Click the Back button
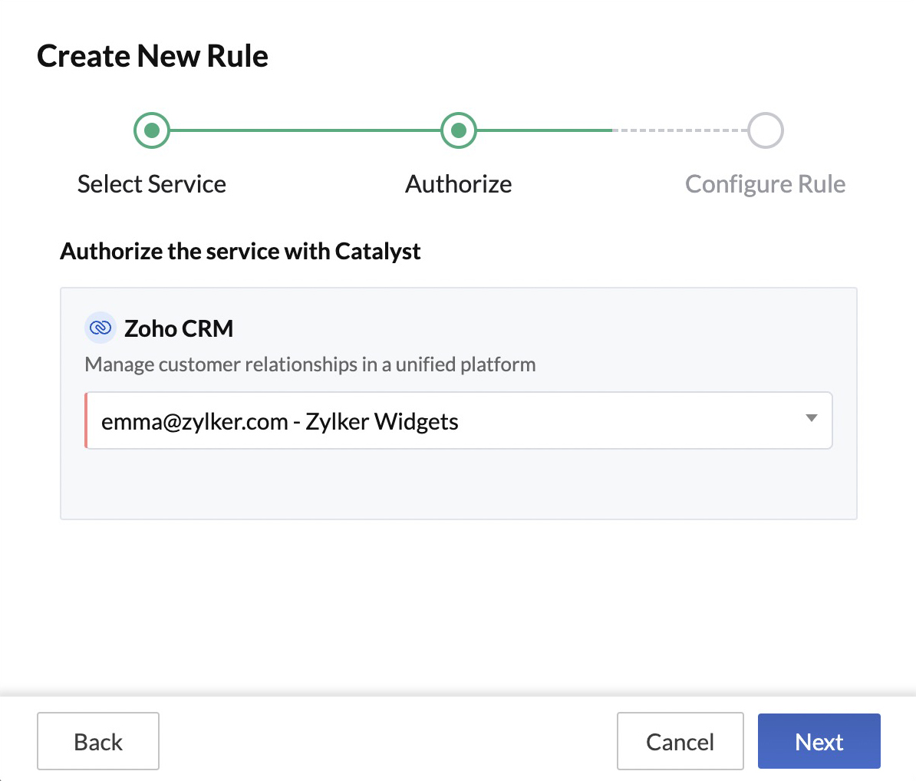Viewport: 916px width, 781px height. coord(97,741)
